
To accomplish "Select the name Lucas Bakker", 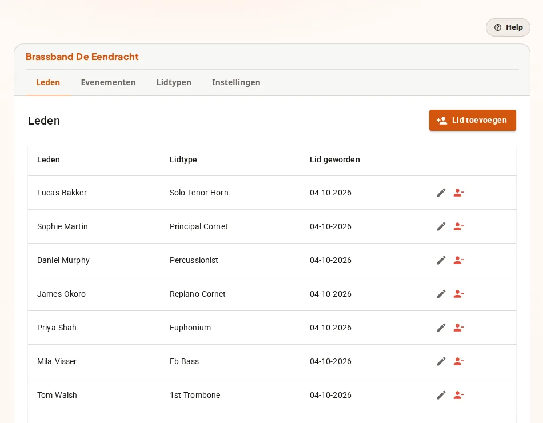I will [x=62, y=193].
